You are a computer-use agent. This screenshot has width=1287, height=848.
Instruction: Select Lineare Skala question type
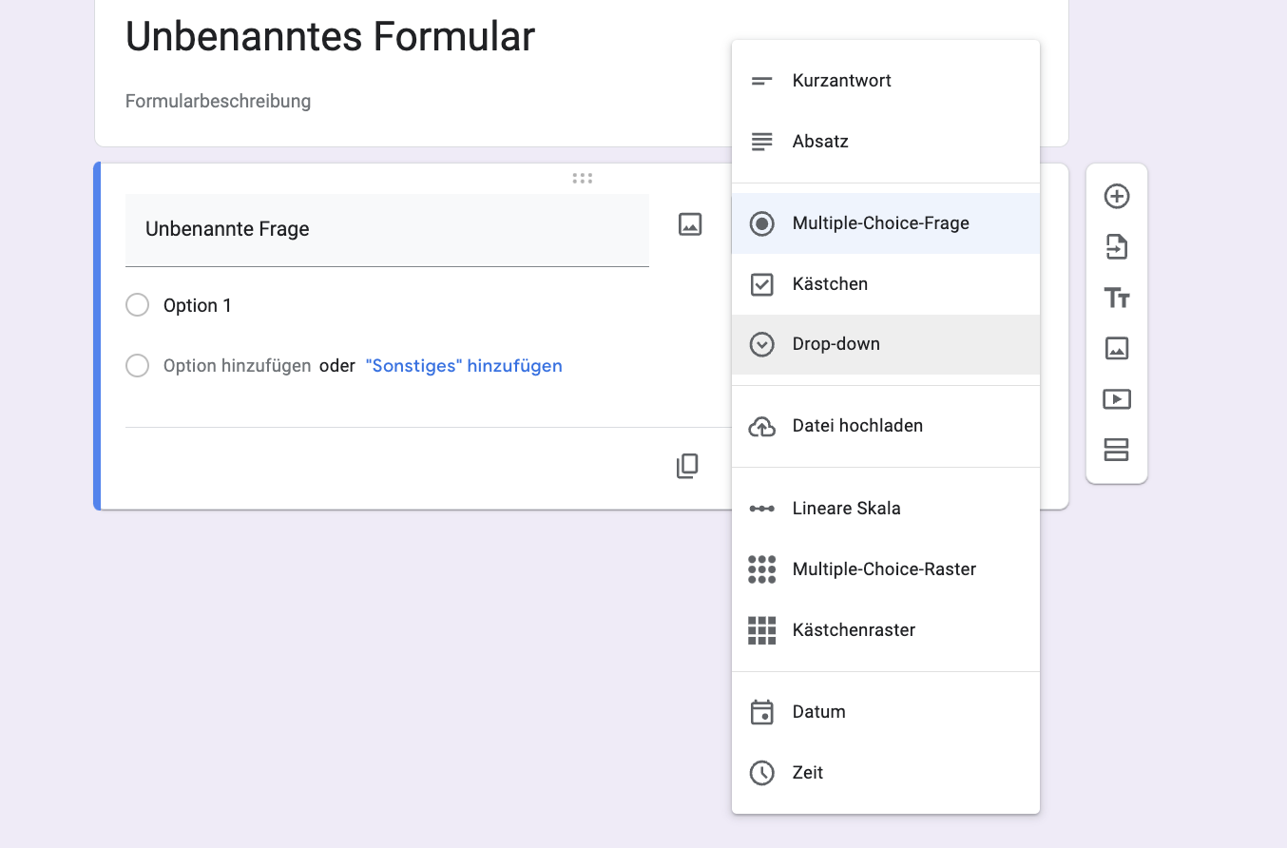[846, 509]
